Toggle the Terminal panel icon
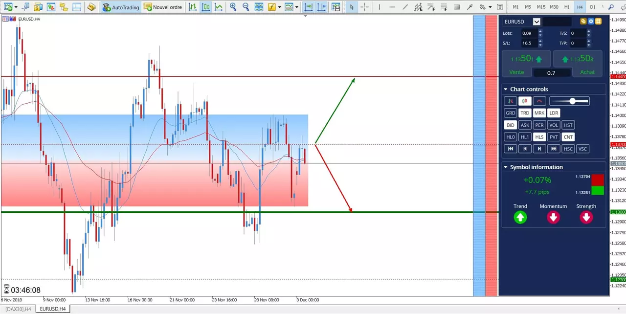Screen dimensions: 626x314 pyautogui.click(x=76, y=7)
